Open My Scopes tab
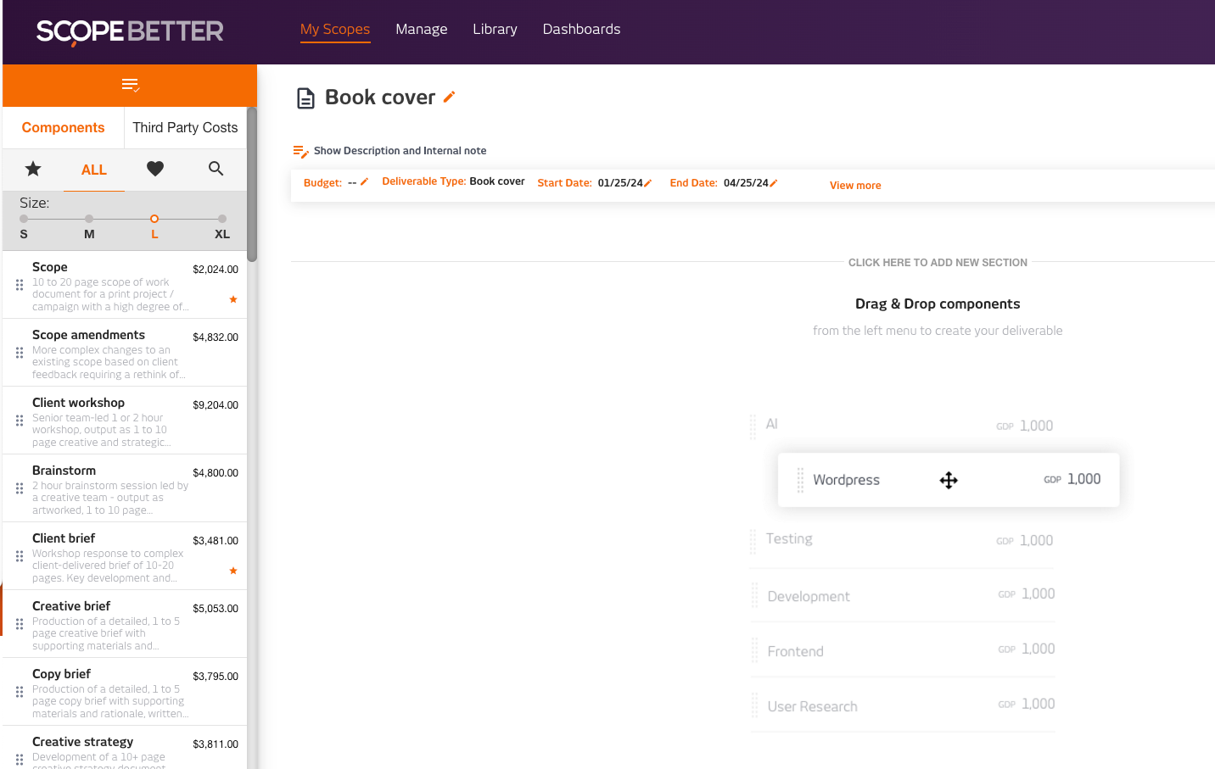The image size is (1215, 769). pyautogui.click(x=335, y=30)
